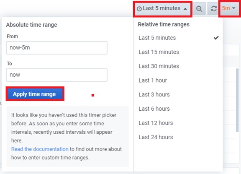Open the Read the documentation link
This screenshot has width=241, height=174.
tap(40, 149)
